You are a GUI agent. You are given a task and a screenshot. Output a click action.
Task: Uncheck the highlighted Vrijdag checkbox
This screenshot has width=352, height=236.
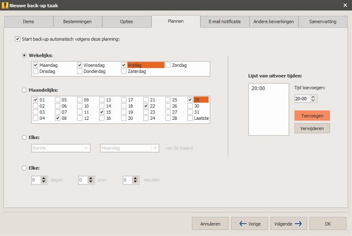[124, 65]
